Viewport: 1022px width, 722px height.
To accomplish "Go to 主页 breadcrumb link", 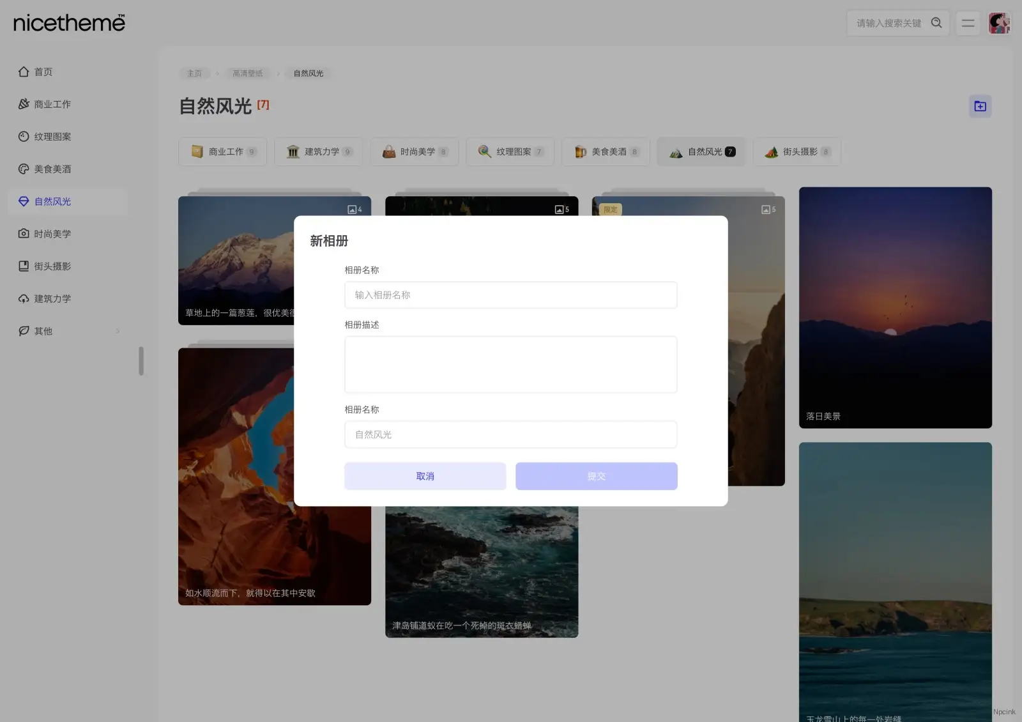I will click(194, 73).
